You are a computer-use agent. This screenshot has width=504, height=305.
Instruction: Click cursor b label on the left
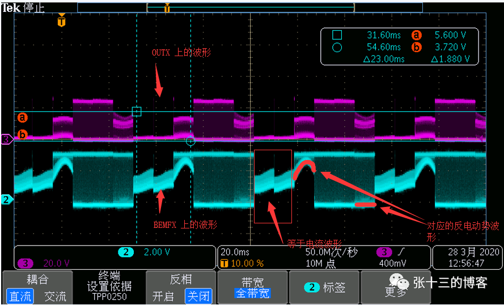(x=22, y=134)
